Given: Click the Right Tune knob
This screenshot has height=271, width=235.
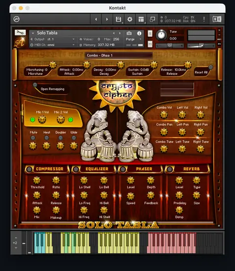Looking at the screenshot, I should tap(201, 149).
